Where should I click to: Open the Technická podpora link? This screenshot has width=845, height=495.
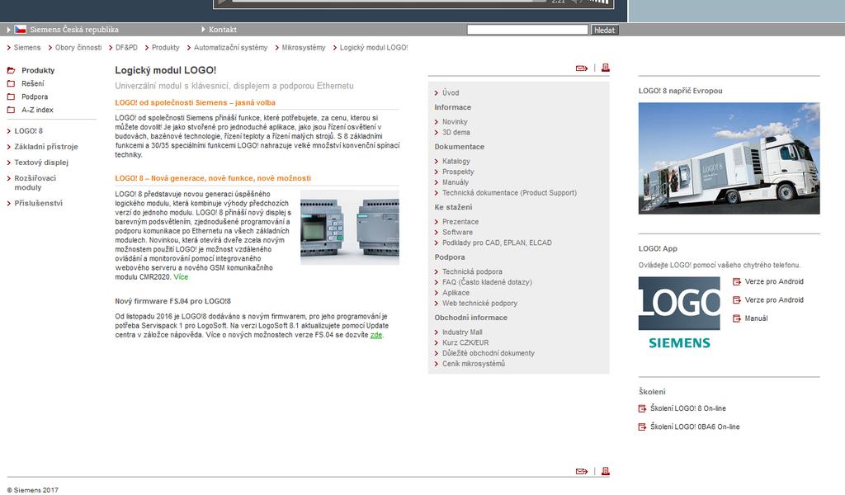pyautogui.click(x=472, y=271)
